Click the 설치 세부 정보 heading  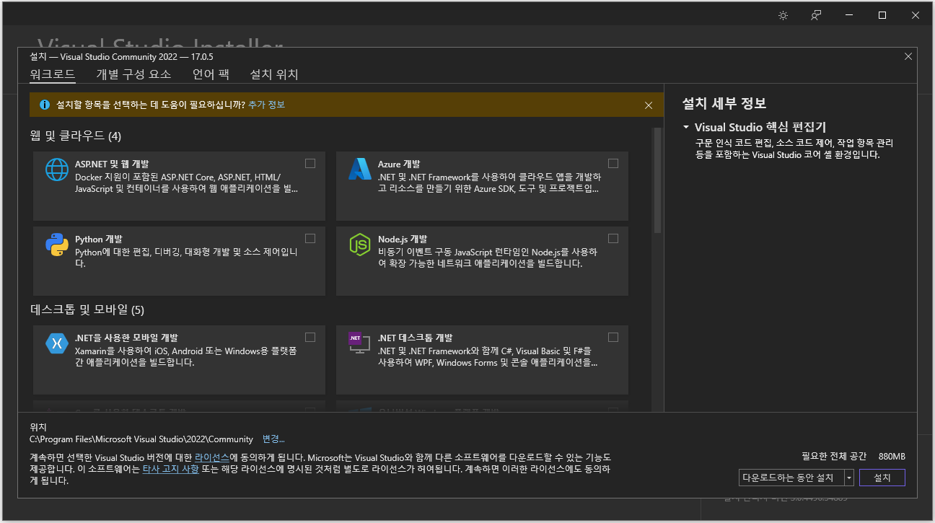[724, 103]
